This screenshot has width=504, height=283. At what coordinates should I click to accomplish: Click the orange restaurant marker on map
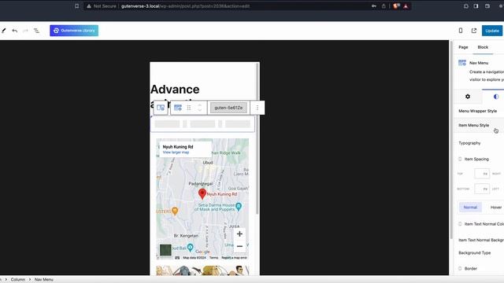[x=175, y=211]
